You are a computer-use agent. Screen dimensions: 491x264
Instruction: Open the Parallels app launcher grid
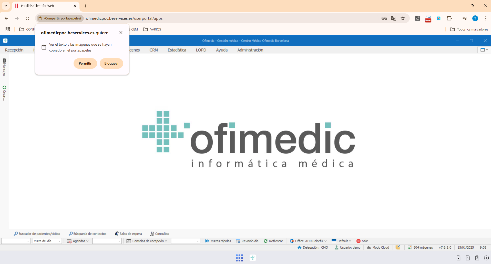coord(239,258)
